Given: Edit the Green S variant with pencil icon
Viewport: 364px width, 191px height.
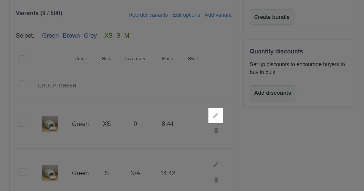Looking at the screenshot, I should tap(215, 165).
